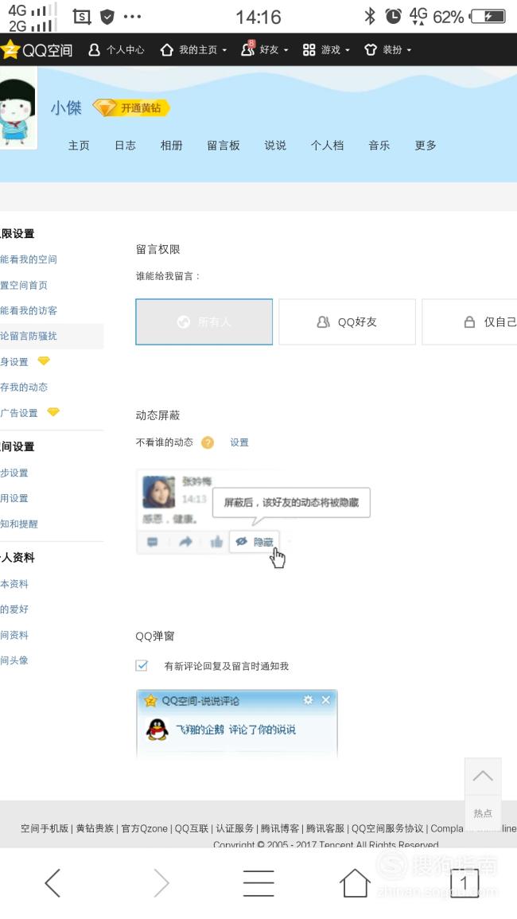517x919 pixels.
Task: Click the 设置 link for 动态屏蔽
Action: coord(239,442)
